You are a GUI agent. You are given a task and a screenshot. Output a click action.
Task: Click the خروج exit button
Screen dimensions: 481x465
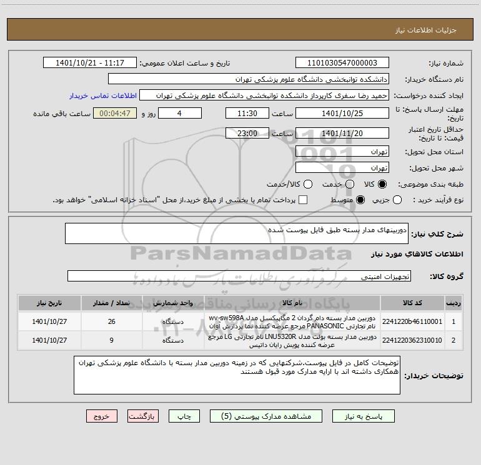102,416
